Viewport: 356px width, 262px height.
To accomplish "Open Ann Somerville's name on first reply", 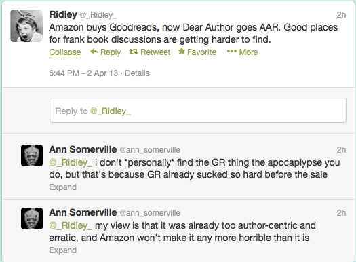I will (83, 149).
